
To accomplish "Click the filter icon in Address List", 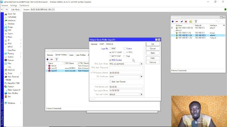I will click(x=196, y=22).
